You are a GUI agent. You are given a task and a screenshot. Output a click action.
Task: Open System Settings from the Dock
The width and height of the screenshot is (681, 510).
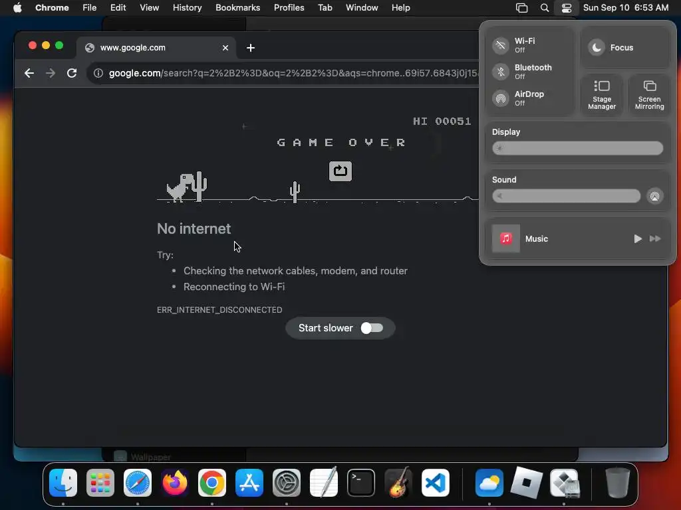click(x=287, y=483)
